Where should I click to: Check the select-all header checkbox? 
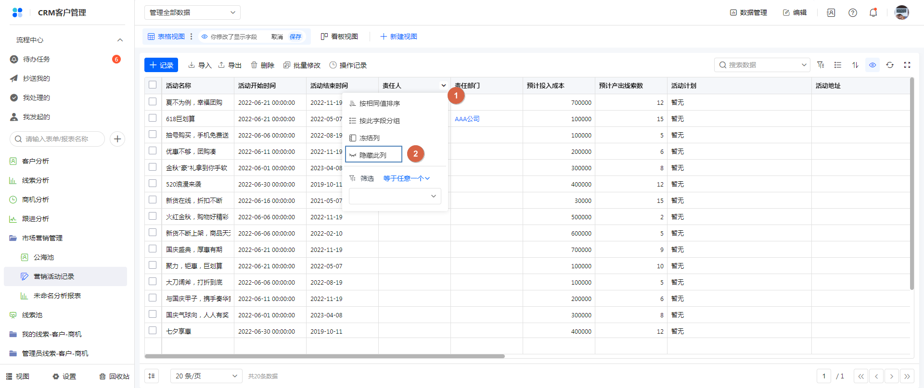pos(153,85)
